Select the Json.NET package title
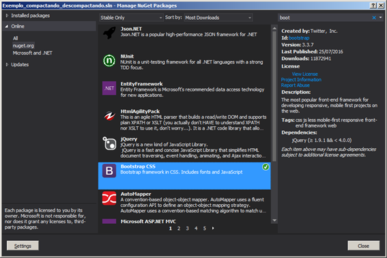Viewport: 387px width, 258px height. click(131, 29)
